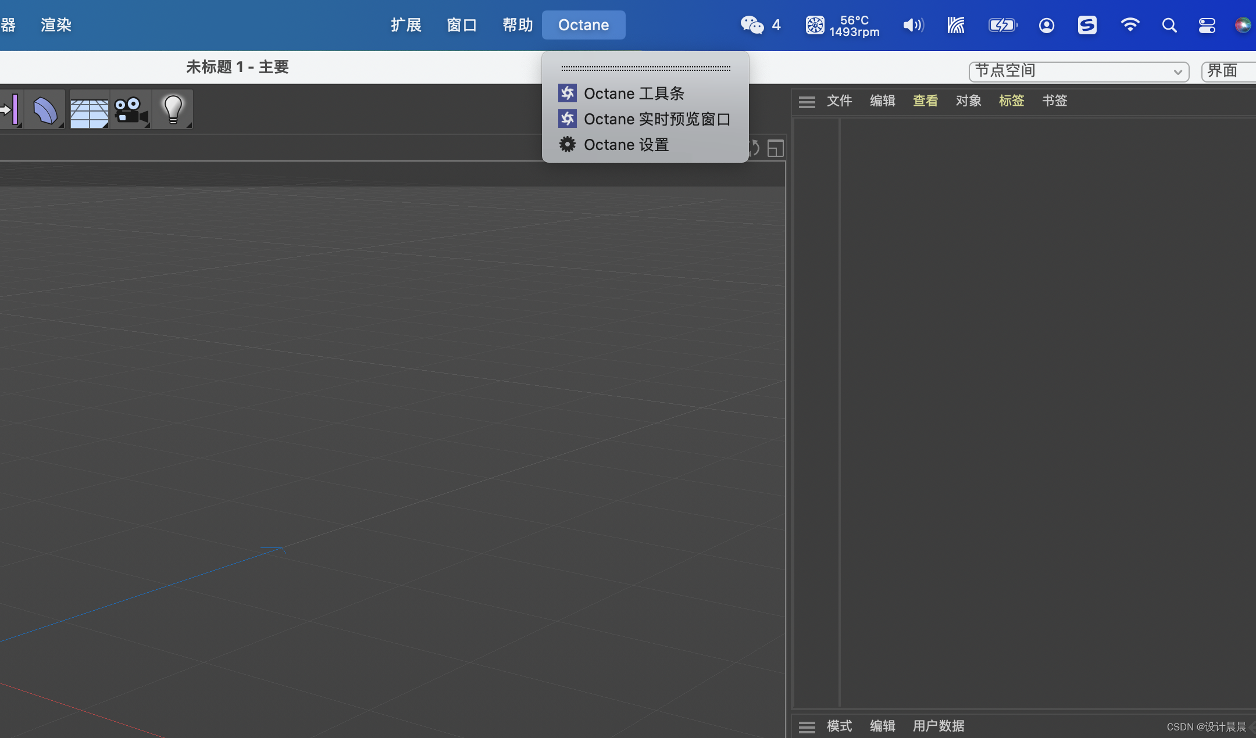Open Octane 设置 with the gear icon
The width and height of the screenshot is (1256, 738).
click(x=626, y=145)
